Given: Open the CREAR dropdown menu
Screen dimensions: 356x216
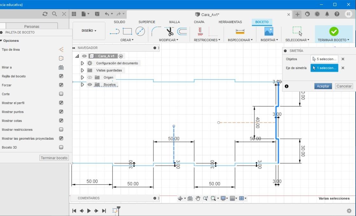Looking at the screenshot, I should 127,40.
